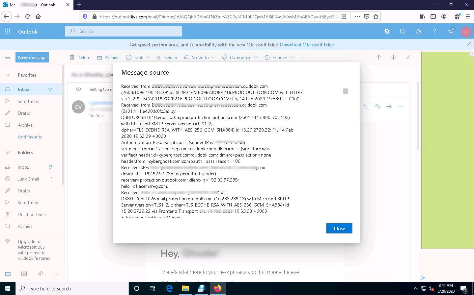Screen dimensions: 474x295
Task: Open Skype from Outlook header
Action: click(387, 31)
